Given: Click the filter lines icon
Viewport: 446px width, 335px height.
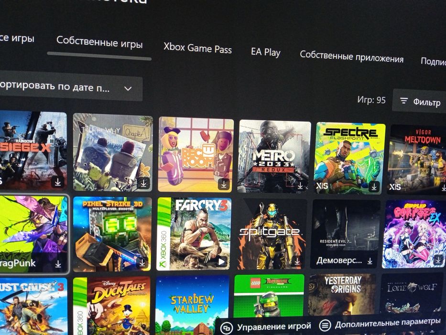Looking at the screenshot, I should [x=403, y=100].
